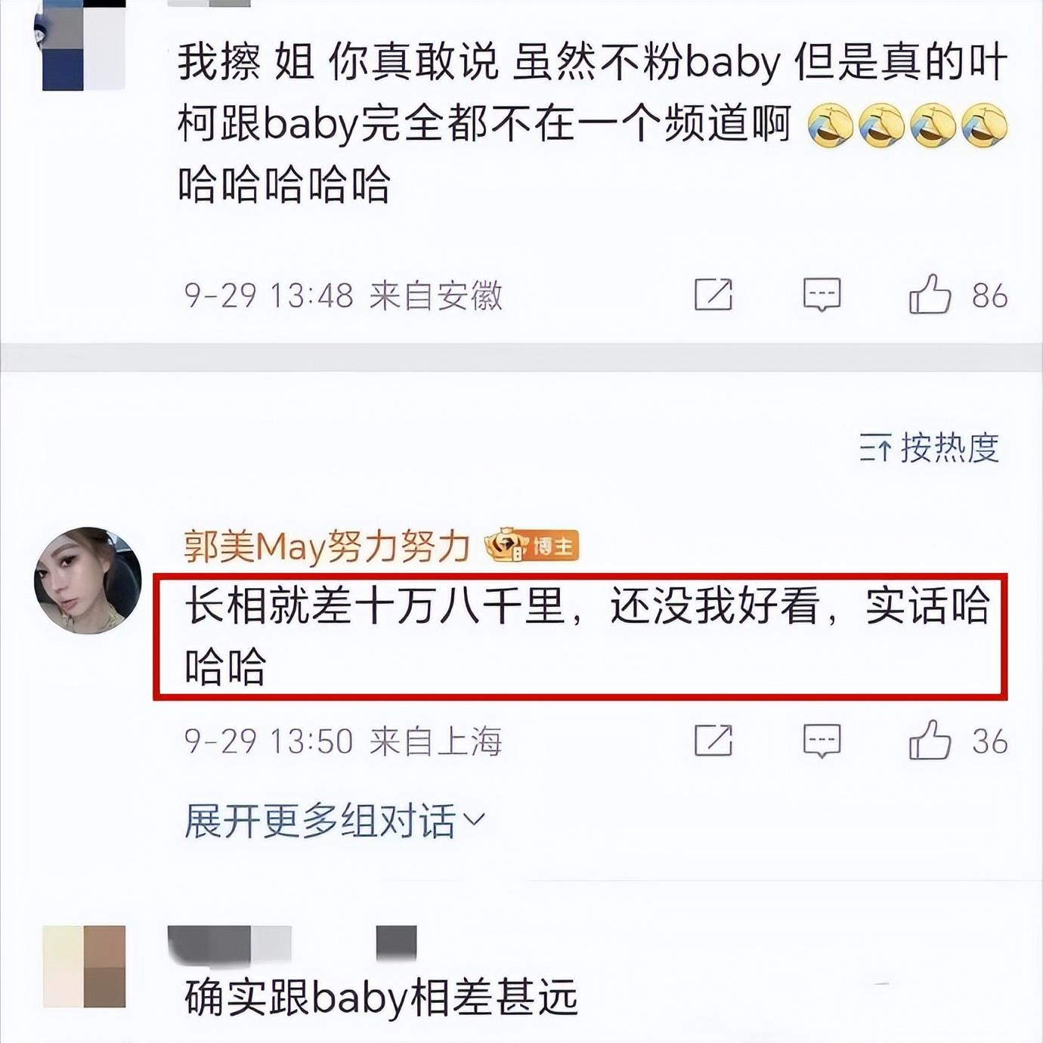The image size is (1043, 1043).
Task: Share the 郭美May comment from Shanghai
Action: (x=713, y=741)
